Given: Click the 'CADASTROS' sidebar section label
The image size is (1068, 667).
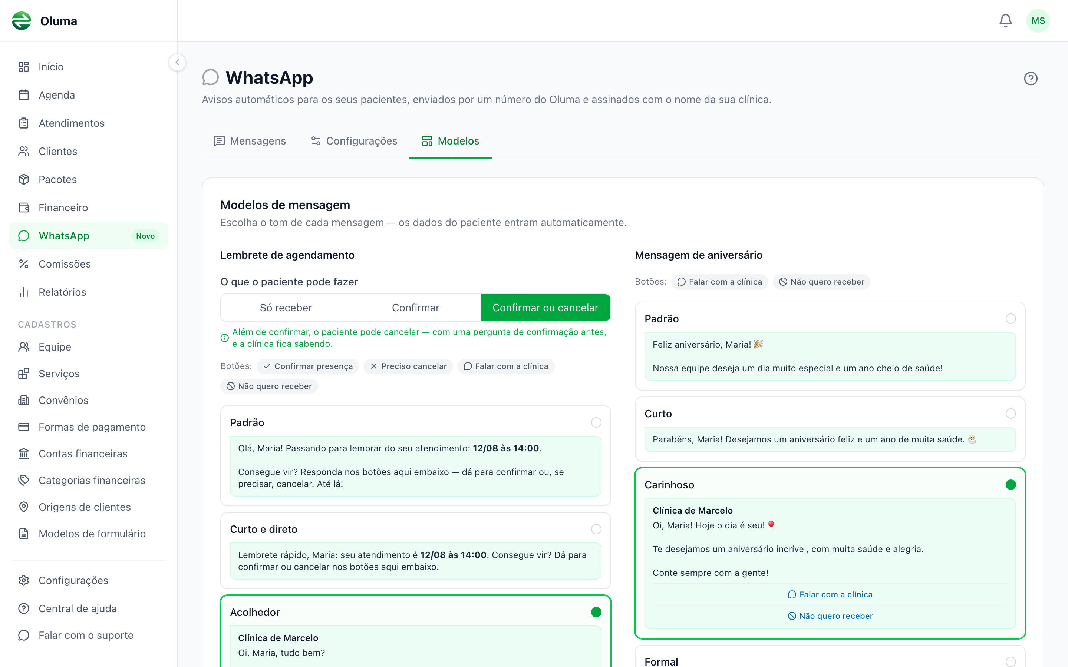Looking at the screenshot, I should 47,325.
